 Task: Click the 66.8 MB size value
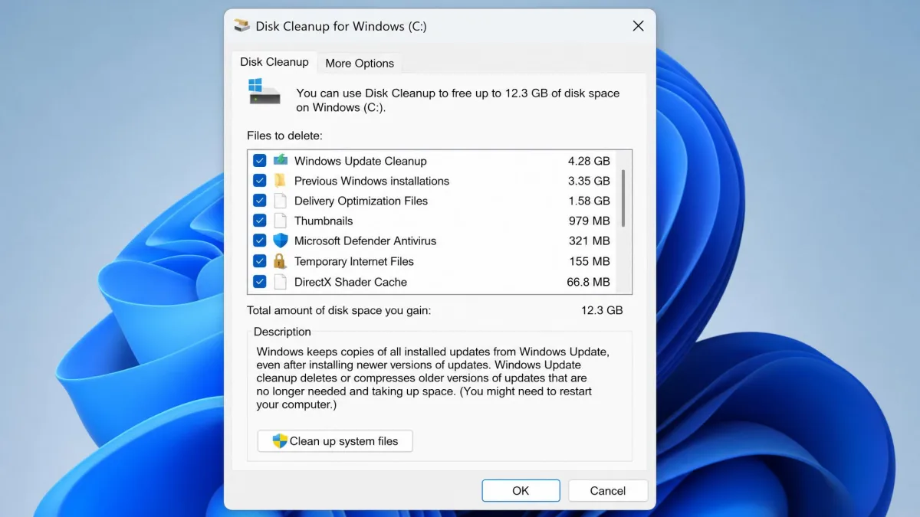coord(588,282)
